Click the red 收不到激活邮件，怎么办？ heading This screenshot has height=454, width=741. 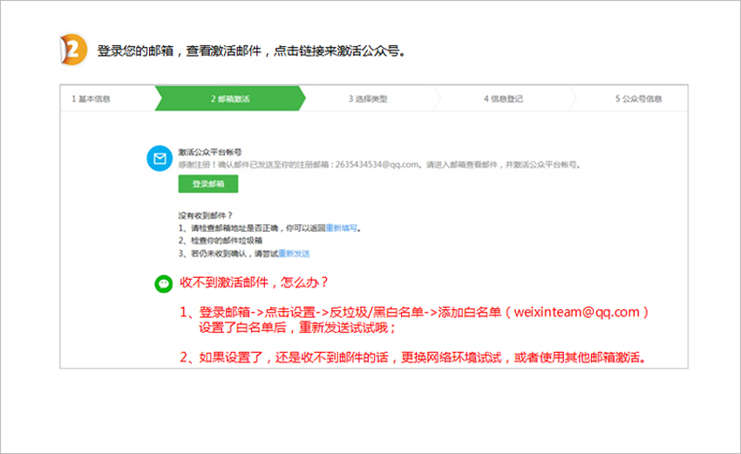254,283
